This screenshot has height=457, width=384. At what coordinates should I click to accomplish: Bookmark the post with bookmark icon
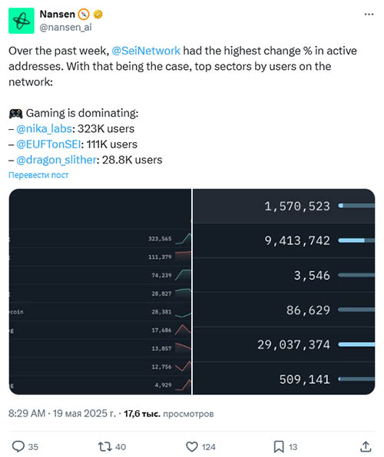(279, 446)
